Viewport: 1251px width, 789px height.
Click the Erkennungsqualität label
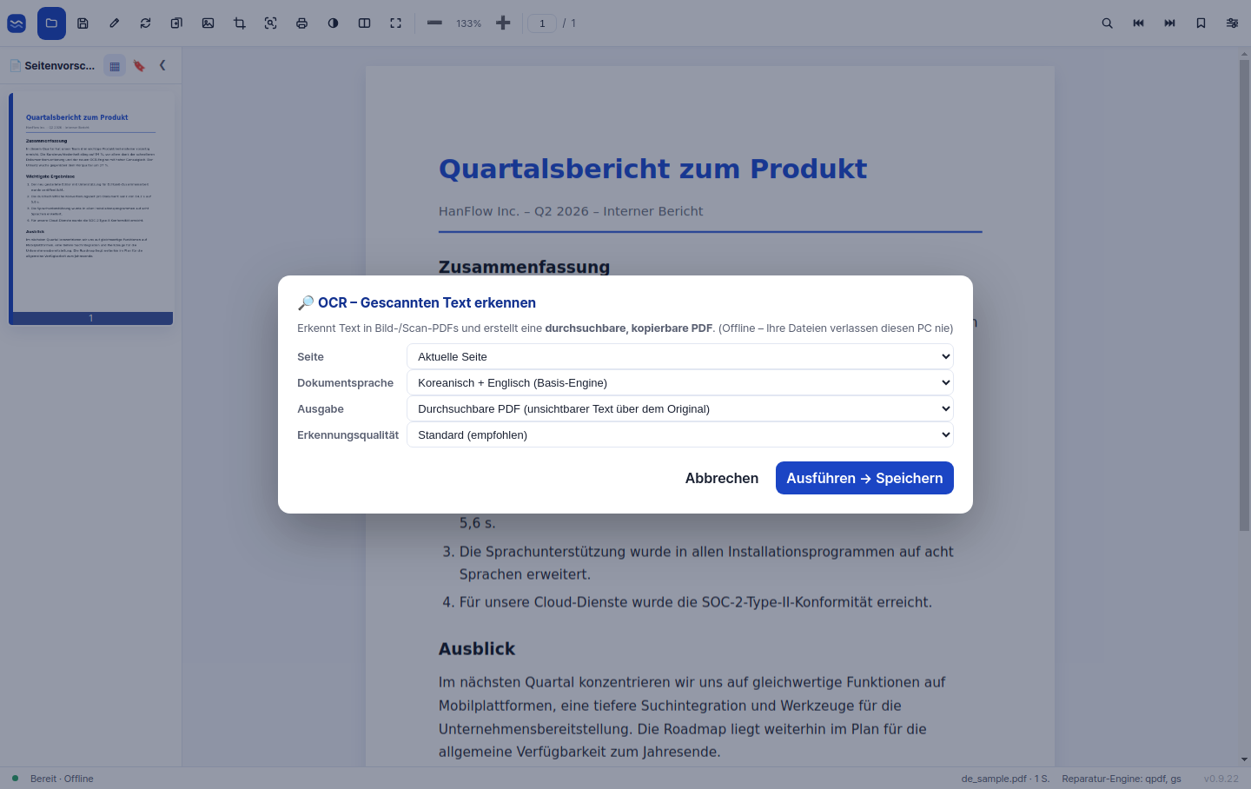(347, 434)
